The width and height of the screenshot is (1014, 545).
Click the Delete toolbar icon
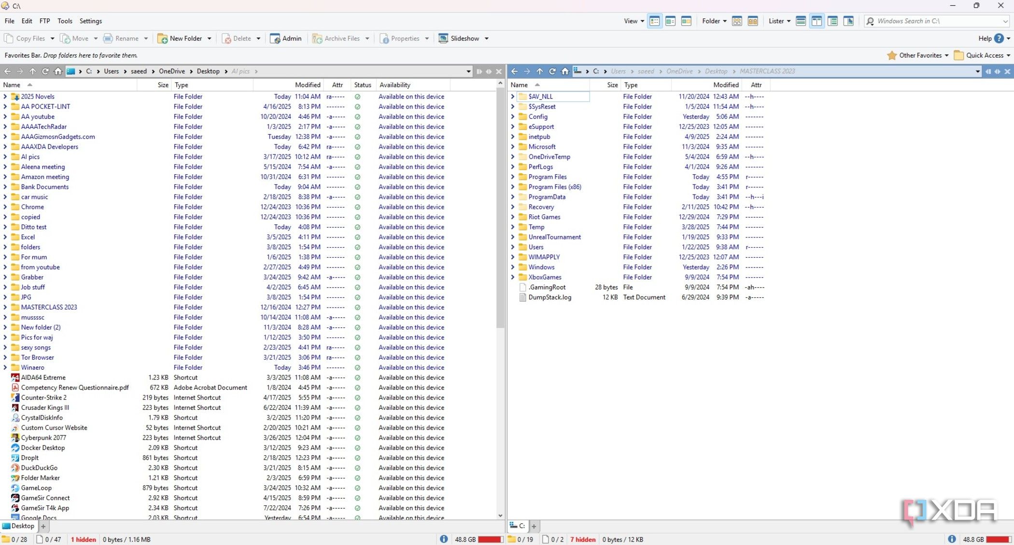tap(226, 39)
